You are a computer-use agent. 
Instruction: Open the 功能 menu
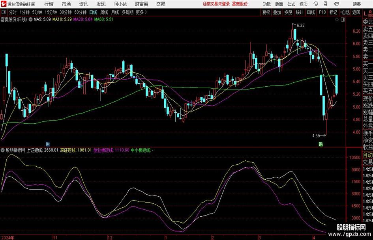click(x=267, y=4)
